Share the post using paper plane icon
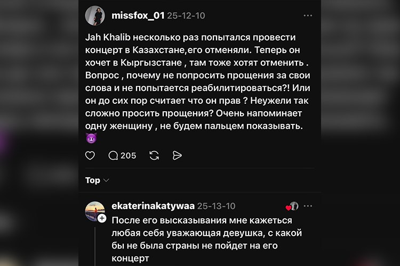Viewport: 400px width, 266px height. [177, 155]
